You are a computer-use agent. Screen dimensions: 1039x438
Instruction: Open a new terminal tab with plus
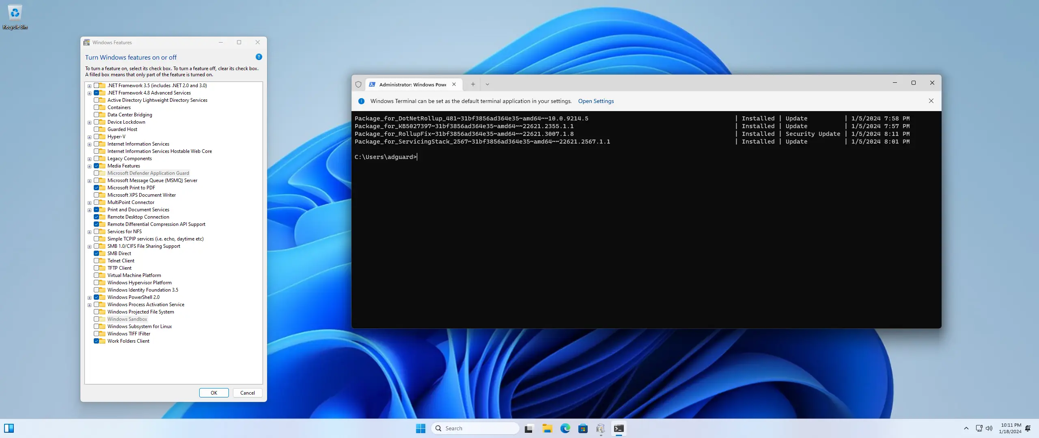[x=473, y=84]
